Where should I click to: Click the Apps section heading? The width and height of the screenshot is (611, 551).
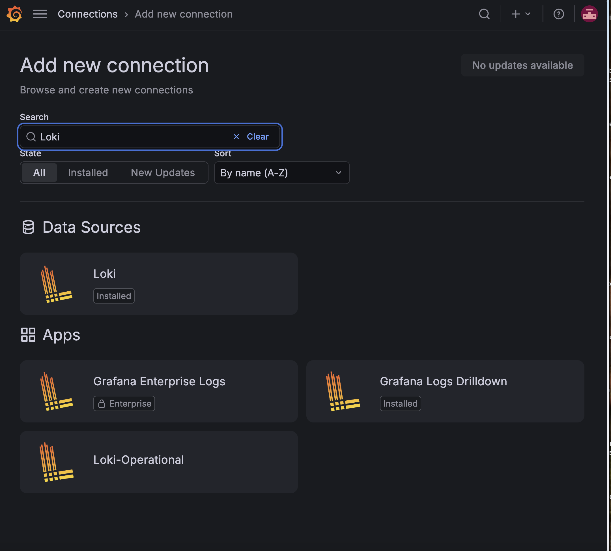click(61, 335)
